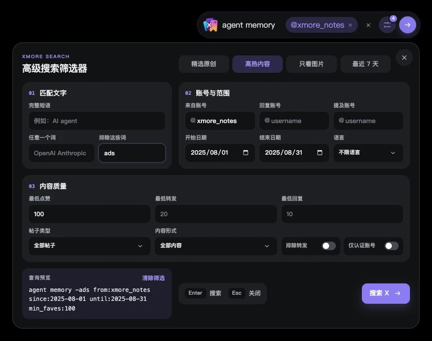The image size is (432, 341).
Task: Select the 高热内容 preset tab
Action: pyautogui.click(x=257, y=64)
